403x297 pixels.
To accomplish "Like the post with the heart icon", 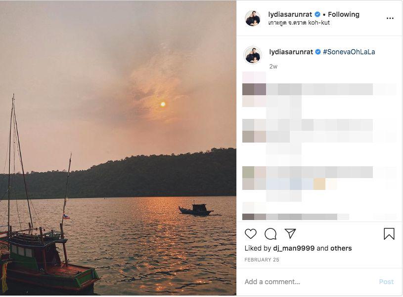I will (251, 234).
